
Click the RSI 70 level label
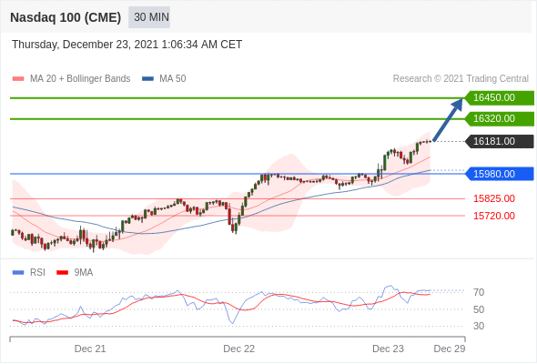pyautogui.click(x=479, y=292)
